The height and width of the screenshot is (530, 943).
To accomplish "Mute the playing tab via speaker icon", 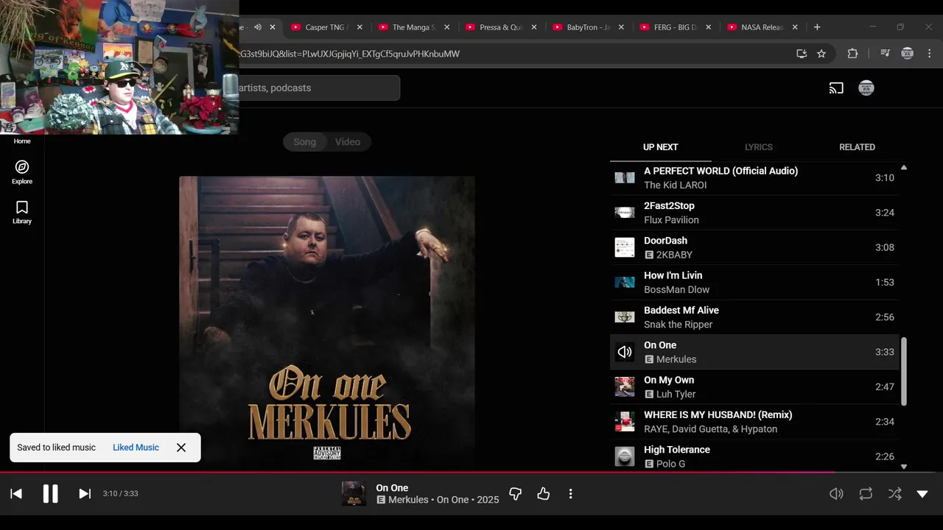I will (258, 27).
